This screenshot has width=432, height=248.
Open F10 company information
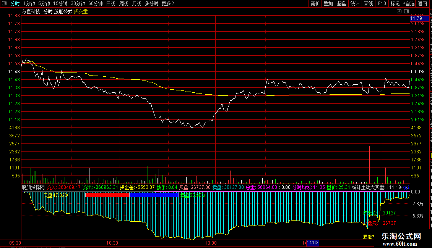click(382, 3)
